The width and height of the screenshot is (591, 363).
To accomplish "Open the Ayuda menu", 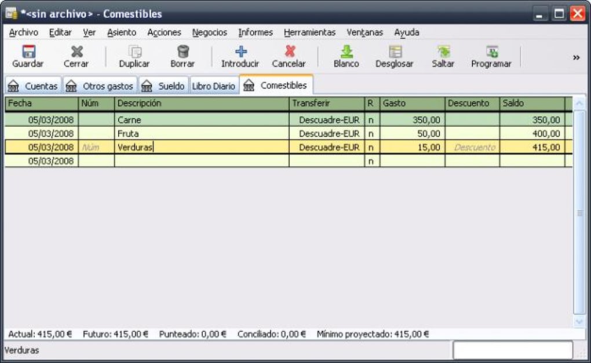I will (x=406, y=32).
